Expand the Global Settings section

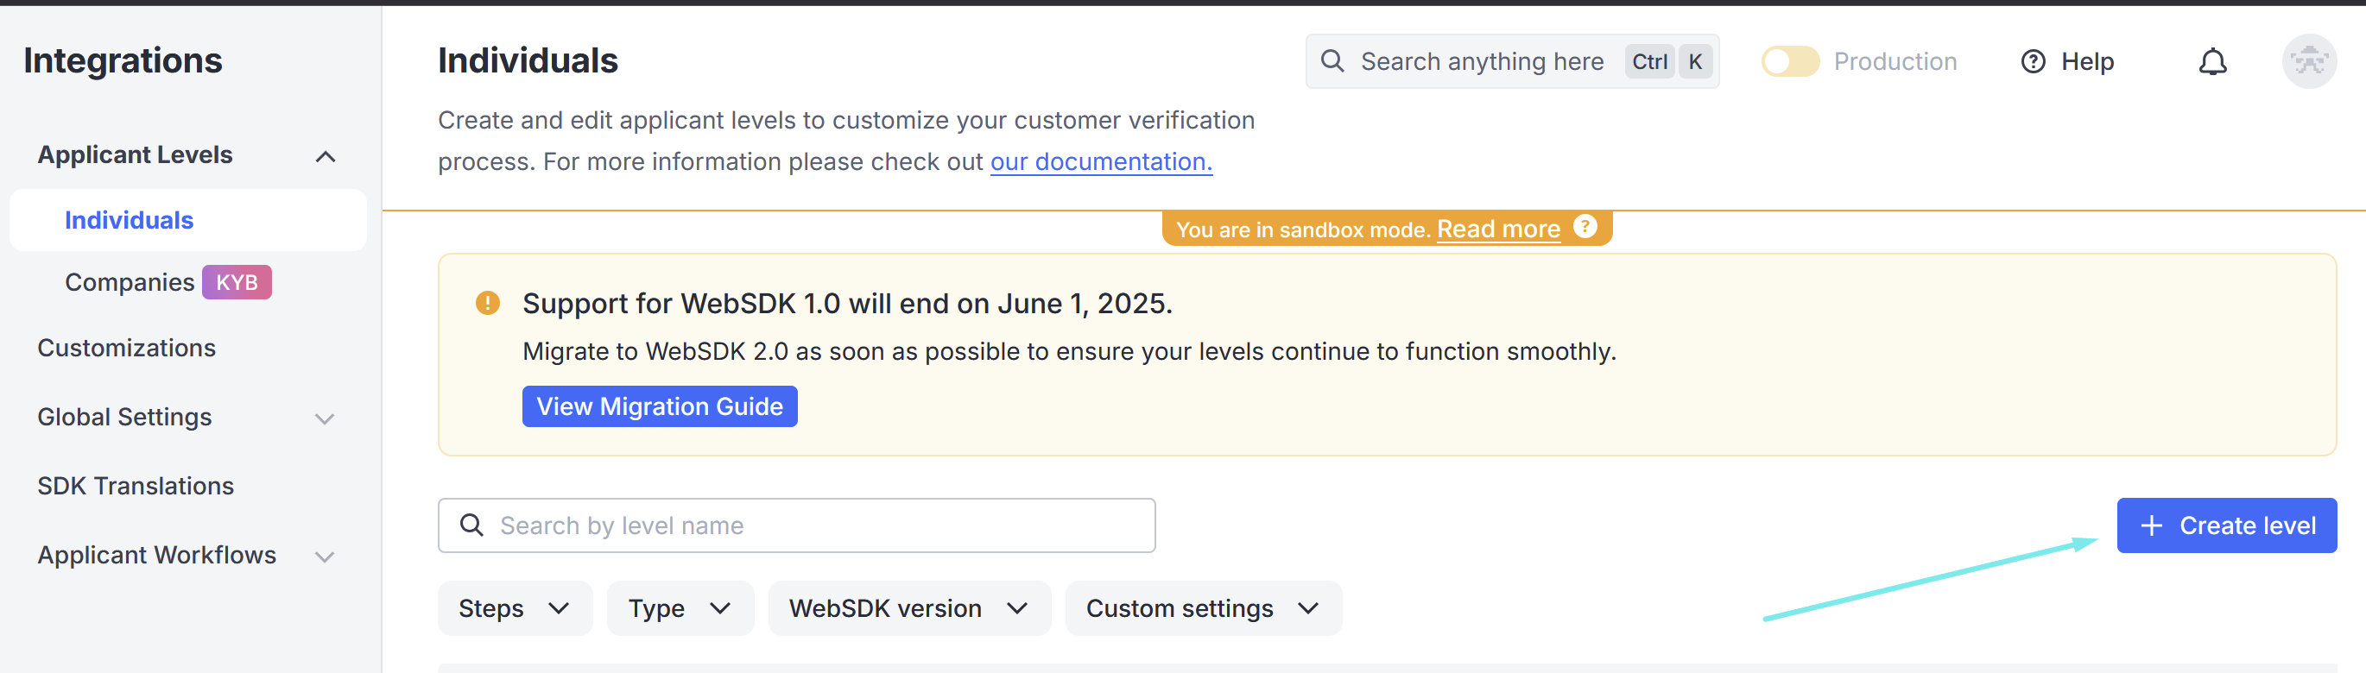(324, 418)
